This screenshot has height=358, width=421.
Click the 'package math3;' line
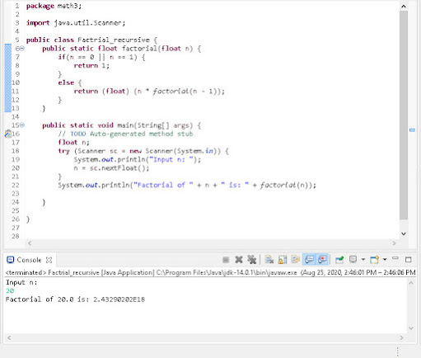tap(54, 6)
